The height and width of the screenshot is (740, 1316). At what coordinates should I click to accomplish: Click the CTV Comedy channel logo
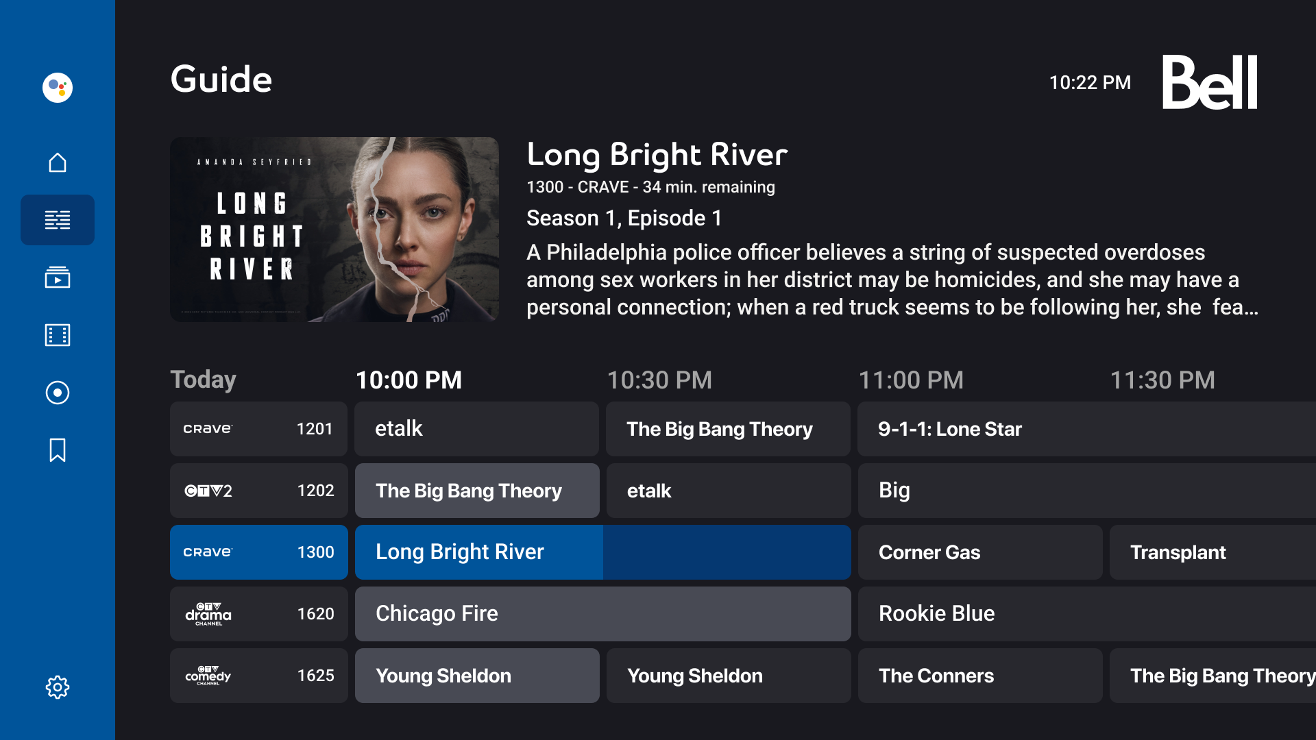208,676
